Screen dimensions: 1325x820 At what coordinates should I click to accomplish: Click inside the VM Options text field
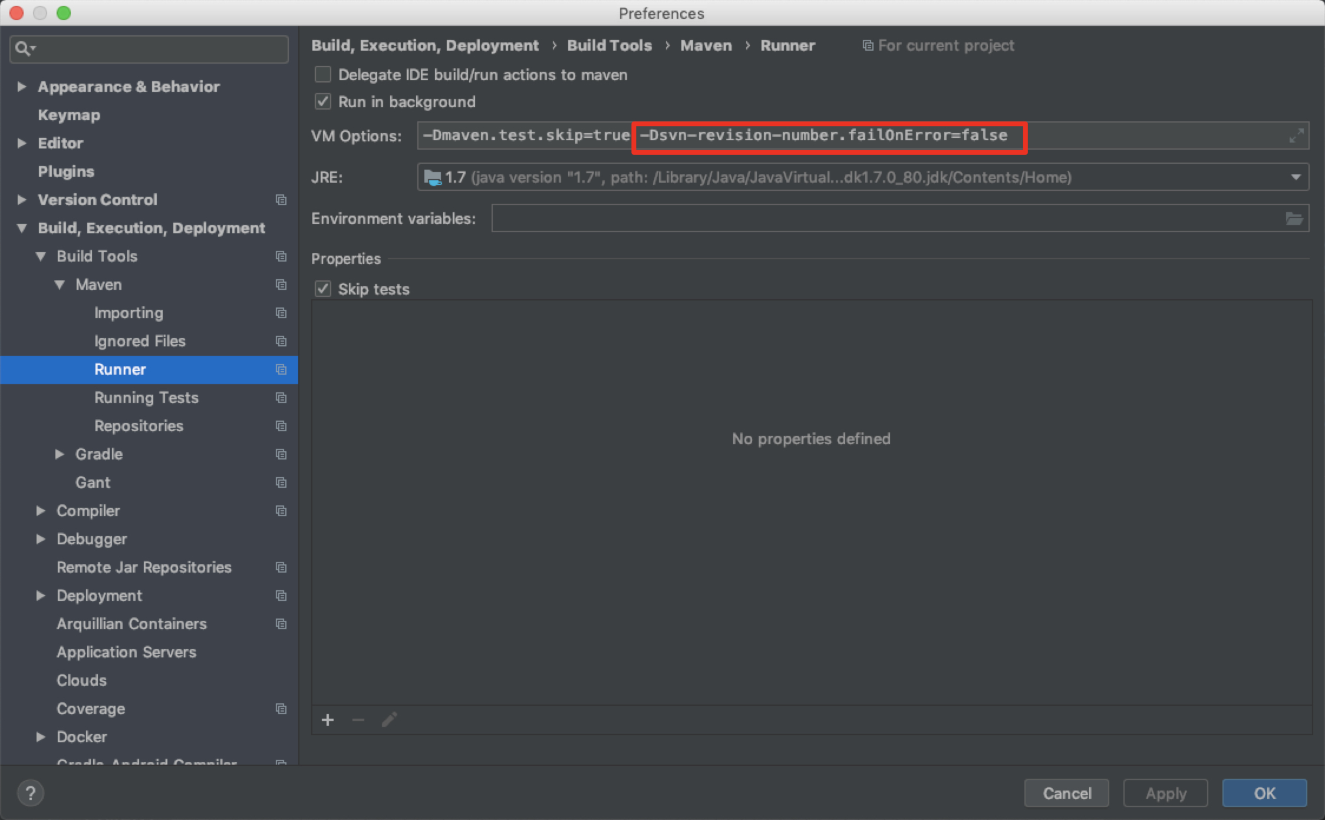coord(1120,135)
